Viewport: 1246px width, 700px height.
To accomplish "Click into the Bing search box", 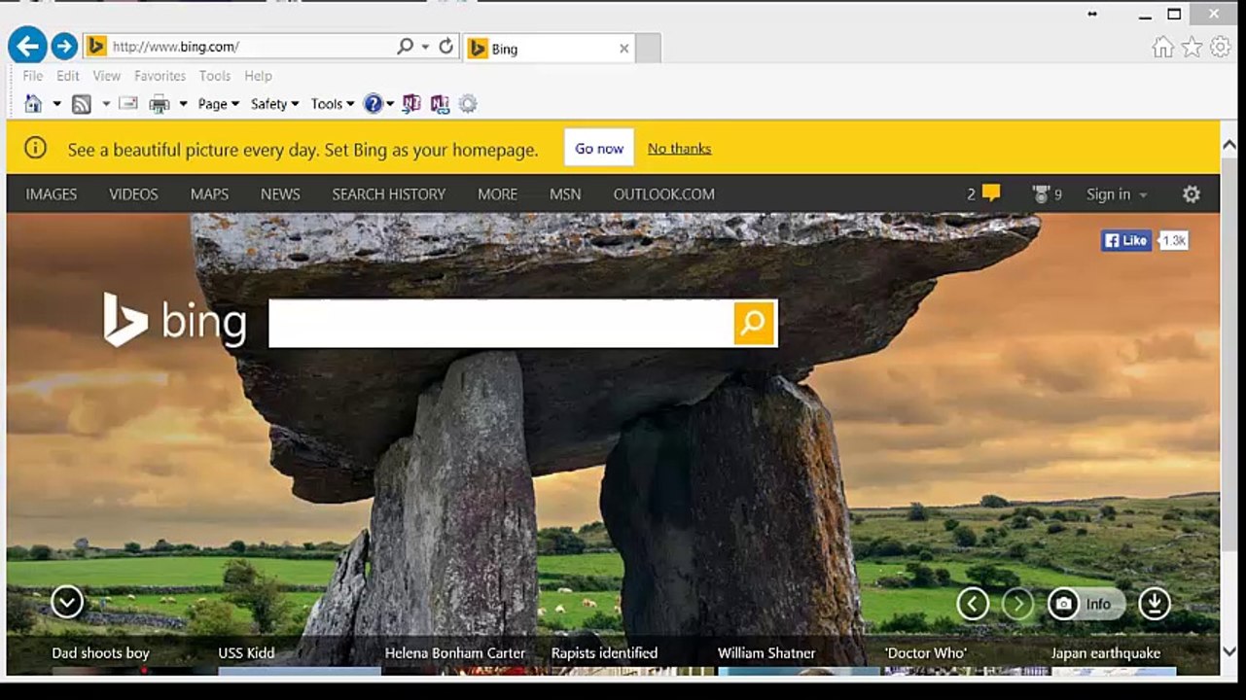I will tap(501, 323).
